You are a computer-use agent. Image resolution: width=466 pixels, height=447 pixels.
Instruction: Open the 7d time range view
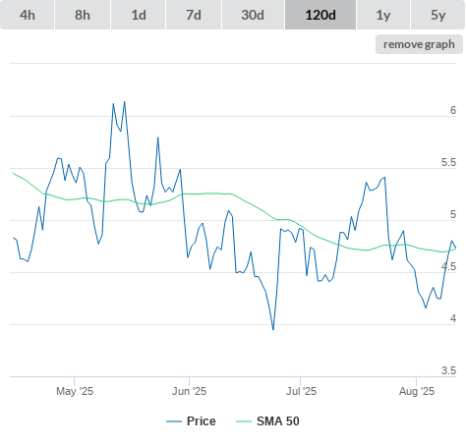[x=194, y=15]
